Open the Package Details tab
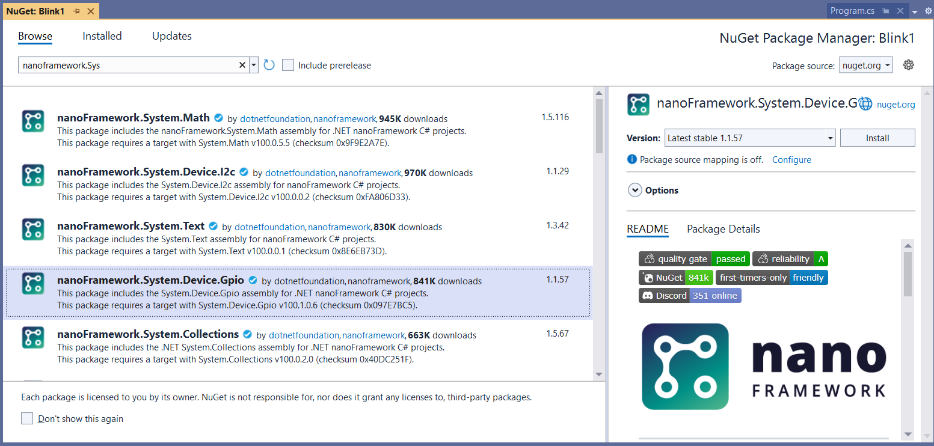 (723, 229)
